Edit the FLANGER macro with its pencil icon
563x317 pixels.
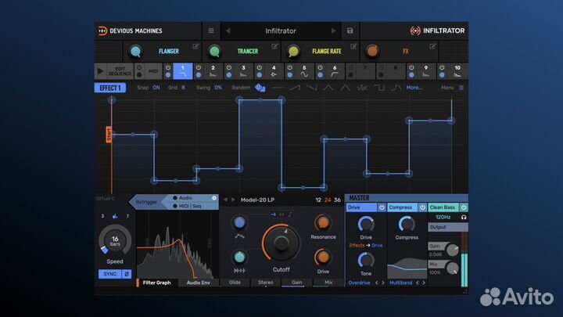pyautogui.click(x=195, y=46)
